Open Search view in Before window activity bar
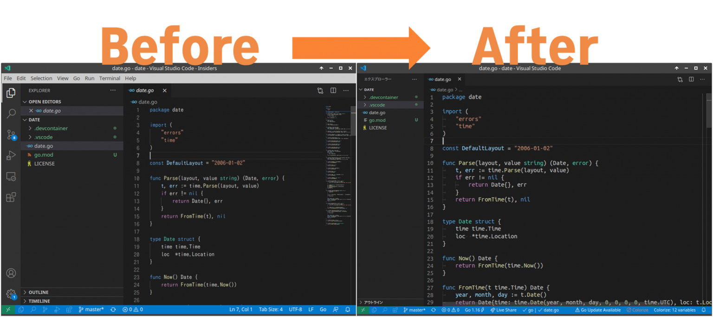The image size is (713, 317). pos(11,114)
